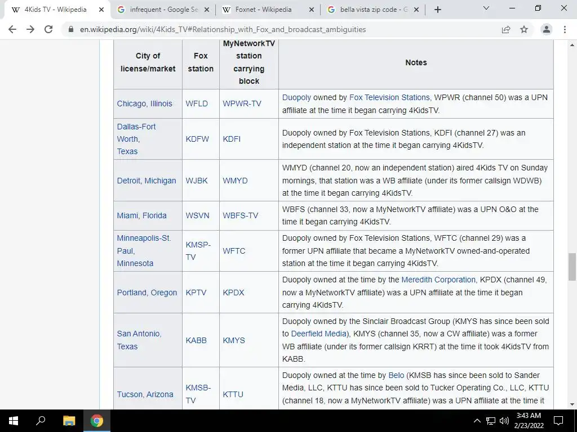577x432 pixels.
Task: Follow the Fox Television Stations link
Action: [389, 97]
